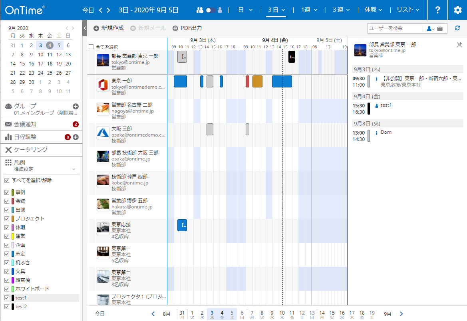
Task: Click the blue event in 東京応接 row
Action: [182, 226]
